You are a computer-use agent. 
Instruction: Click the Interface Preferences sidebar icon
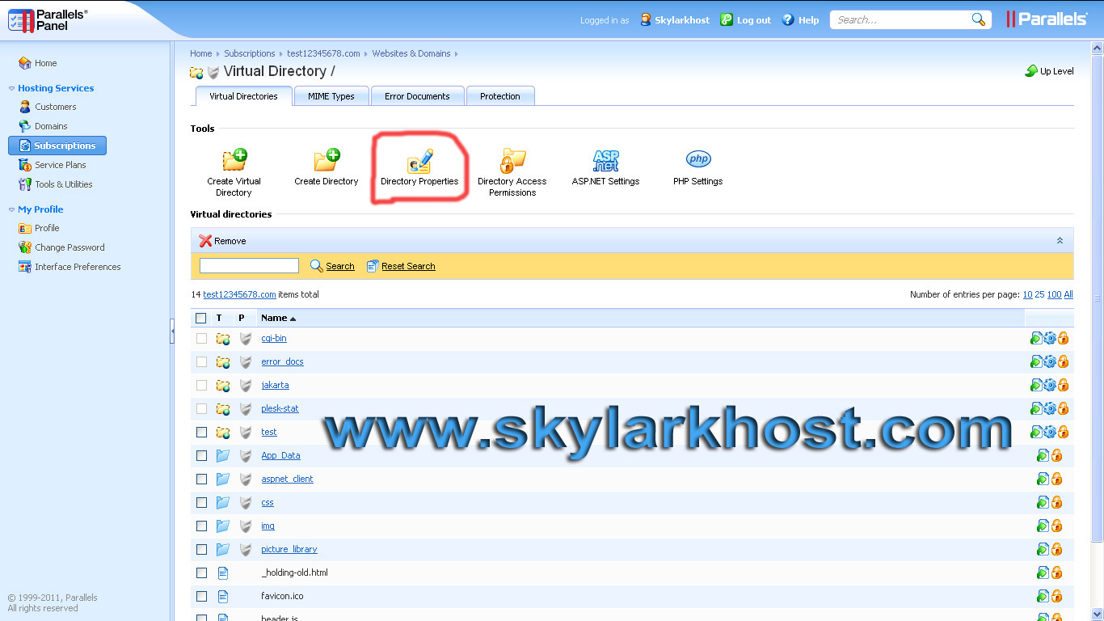[x=25, y=267]
